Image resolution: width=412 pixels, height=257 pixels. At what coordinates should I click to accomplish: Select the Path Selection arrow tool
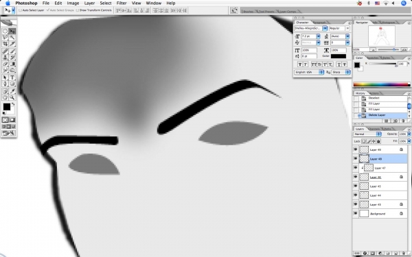[x=5, y=77]
